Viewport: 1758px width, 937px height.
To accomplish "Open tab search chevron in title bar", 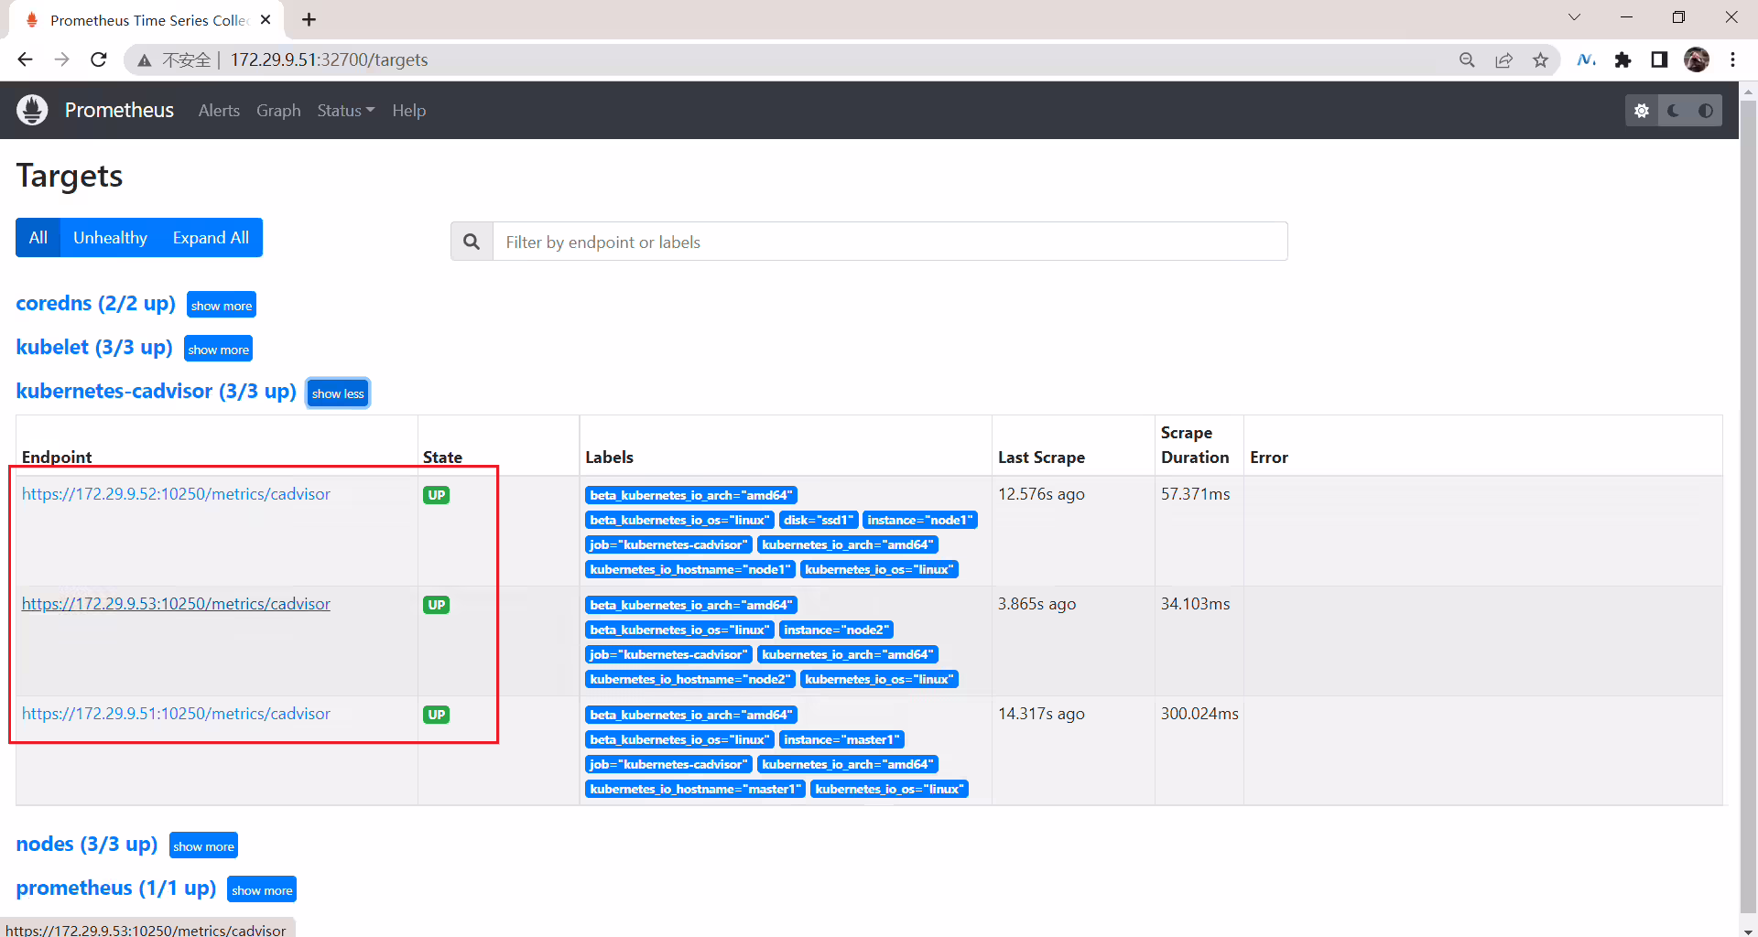I will (1574, 17).
